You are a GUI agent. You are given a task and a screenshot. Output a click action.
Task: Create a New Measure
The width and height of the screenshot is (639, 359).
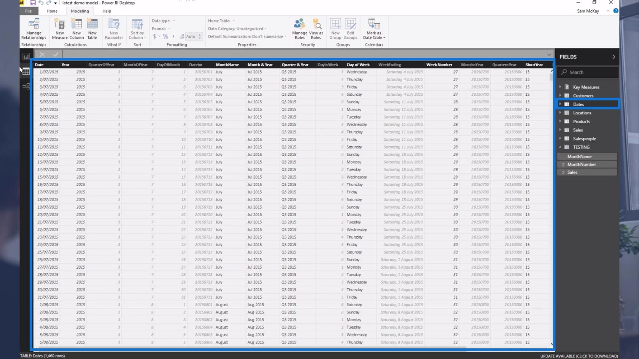pos(60,29)
